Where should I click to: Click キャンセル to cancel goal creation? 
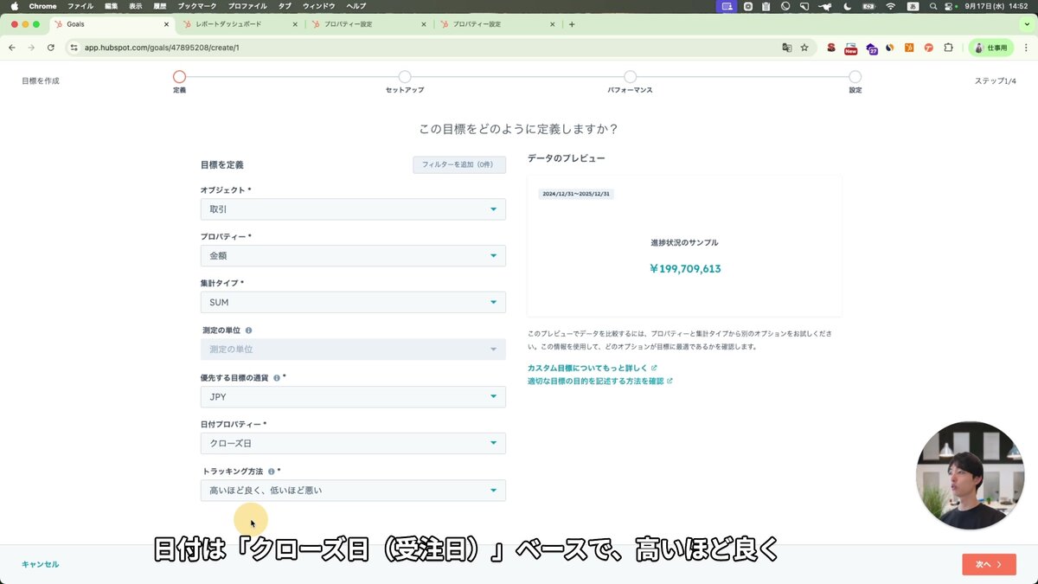[x=40, y=563]
